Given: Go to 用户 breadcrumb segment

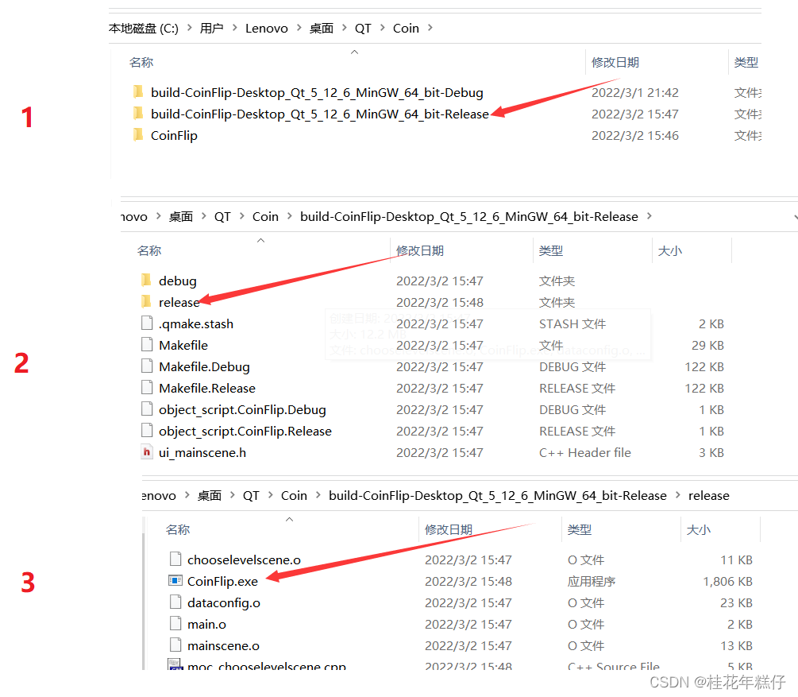Looking at the screenshot, I should 212,29.
